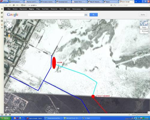Screen dimensions: 150x120
Task: Open YouTube from Google top bar
Action: (45, 9)
